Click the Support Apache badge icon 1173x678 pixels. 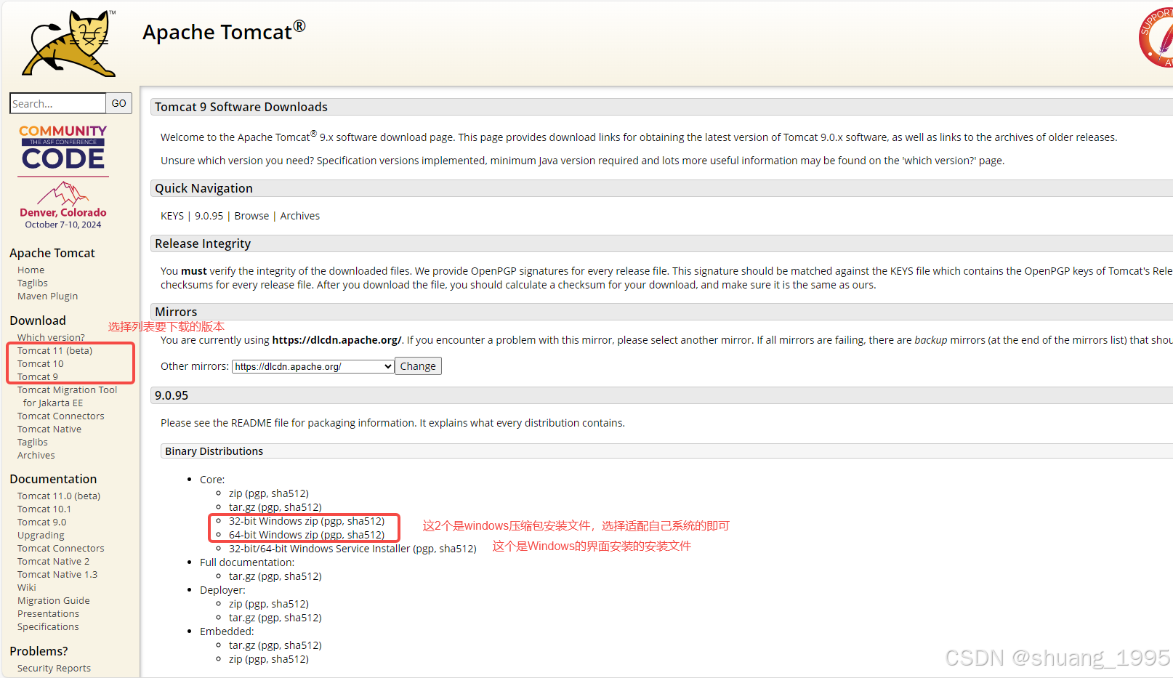click(1157, 38)
